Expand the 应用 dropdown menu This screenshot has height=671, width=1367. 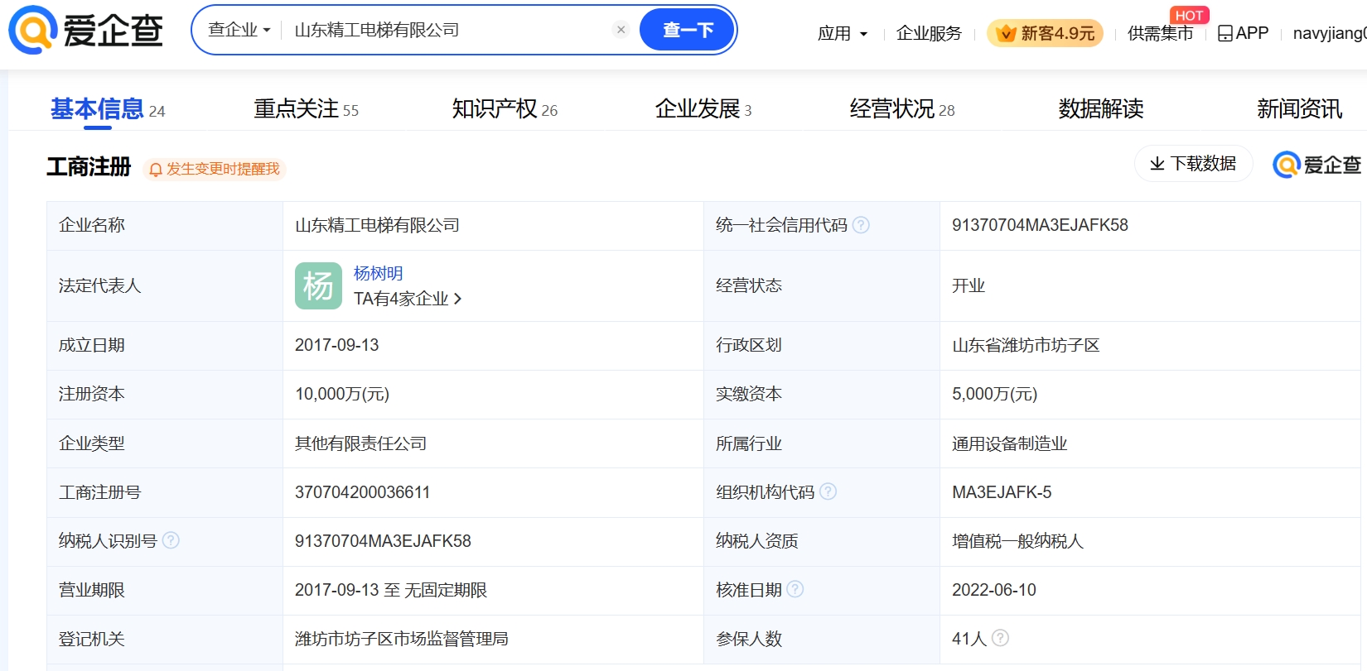coord(842,33)
